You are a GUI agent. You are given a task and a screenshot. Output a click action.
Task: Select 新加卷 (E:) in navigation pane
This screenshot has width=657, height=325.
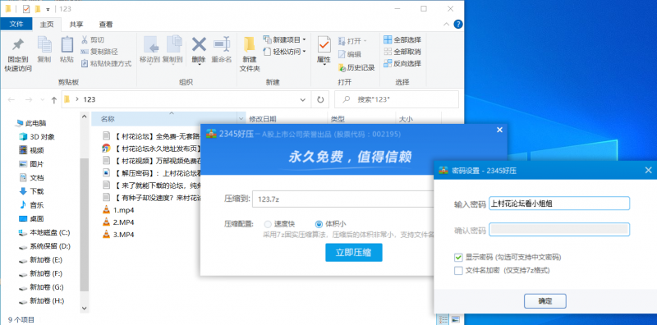(40, 259)
